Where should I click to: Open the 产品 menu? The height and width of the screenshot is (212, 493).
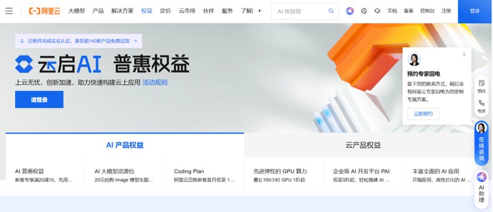pos(98,11)
